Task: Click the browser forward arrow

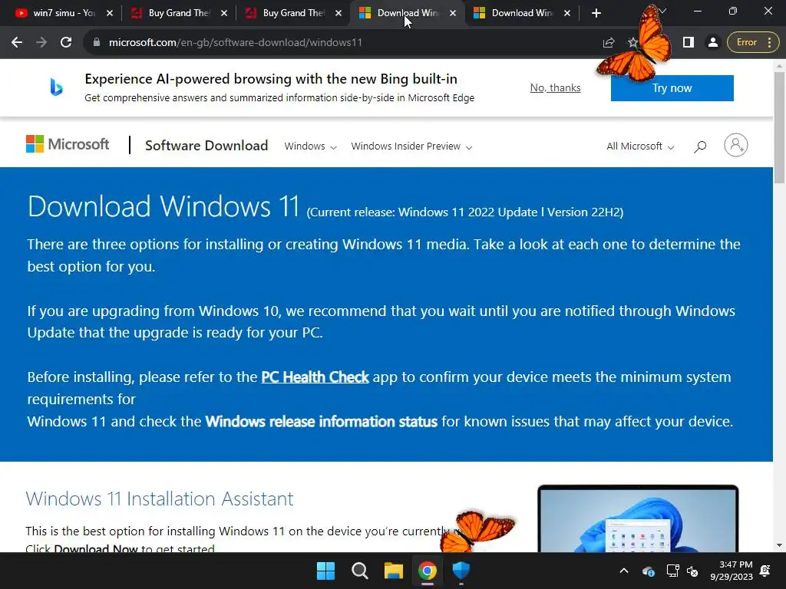Action: [x=41, y=43]
